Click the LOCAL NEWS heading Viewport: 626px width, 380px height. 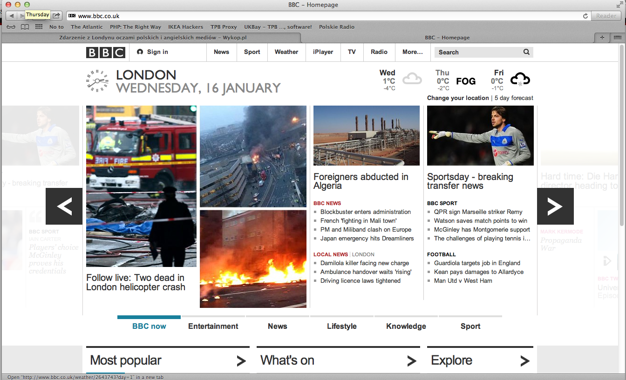tap(331, 254)
